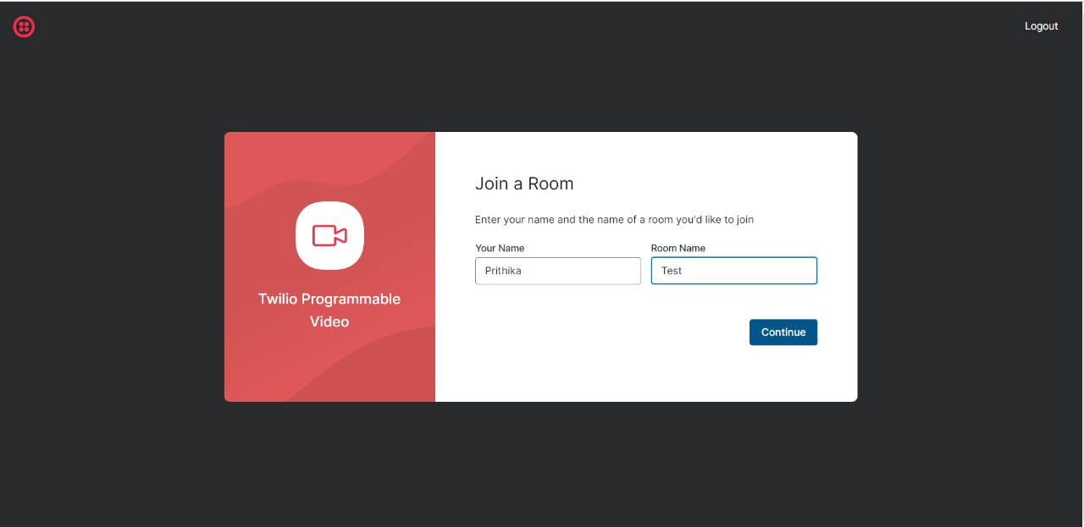This screenshot has height=527, width=1084.
Task: Click the "Join a Room" heading
Action: [524, 184]
